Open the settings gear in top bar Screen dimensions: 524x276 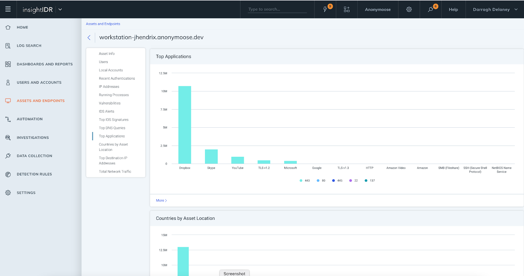tap(409, 9)
